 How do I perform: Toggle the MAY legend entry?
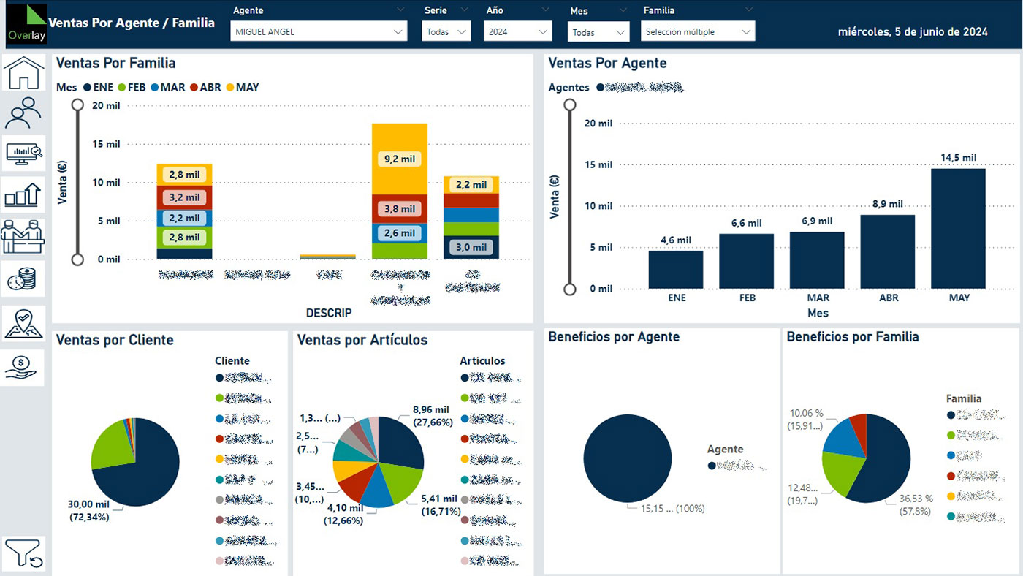tap(242, 88)
